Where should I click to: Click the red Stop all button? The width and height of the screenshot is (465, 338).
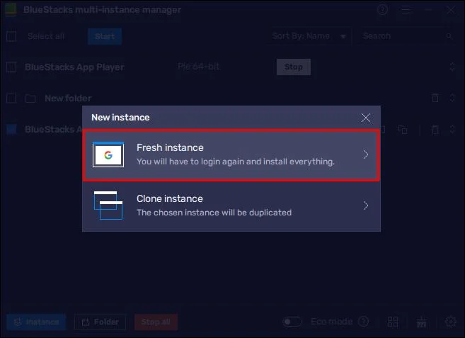156,322
